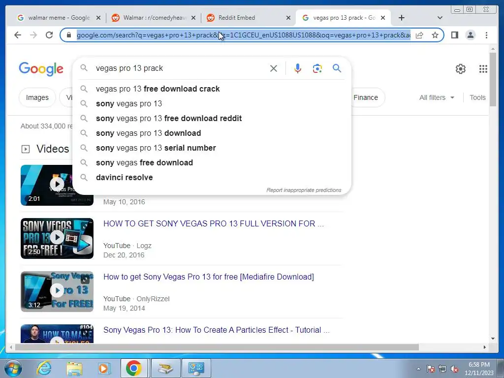Screen dimensions: 504x378
Task: Click the vertical scrollbar down arrow
Action: click(493, 339)
